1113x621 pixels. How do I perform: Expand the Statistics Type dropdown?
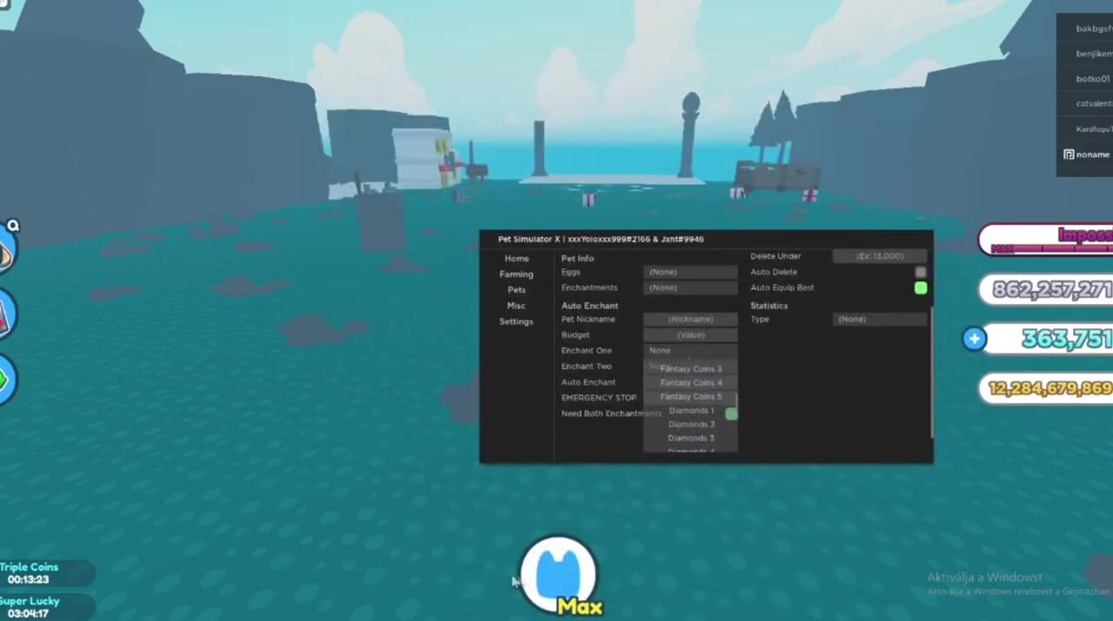pyautogui.click(x=880, y=319)
